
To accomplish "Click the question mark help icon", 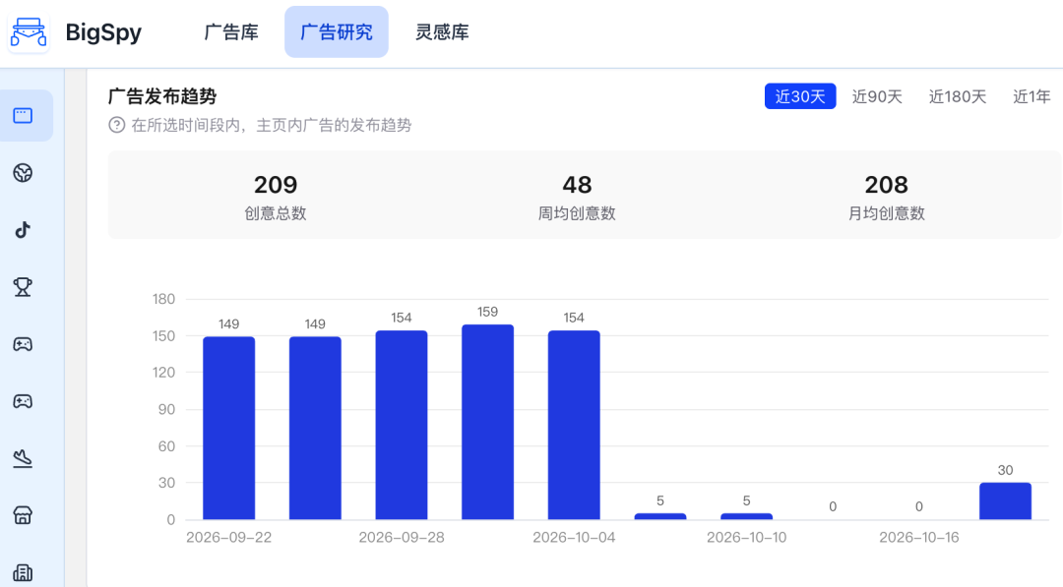I will 116,125.
